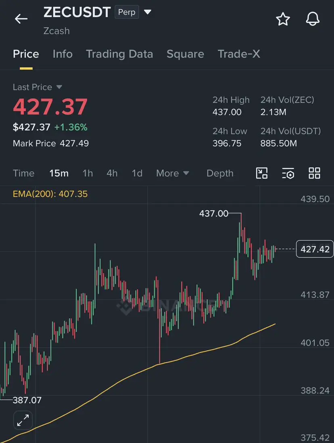Switch to the Price tab
The width and height of the screenshot is (334, 443).
(x=26, y=54)
